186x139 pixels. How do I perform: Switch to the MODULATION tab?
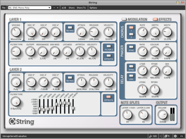point(135,19)
